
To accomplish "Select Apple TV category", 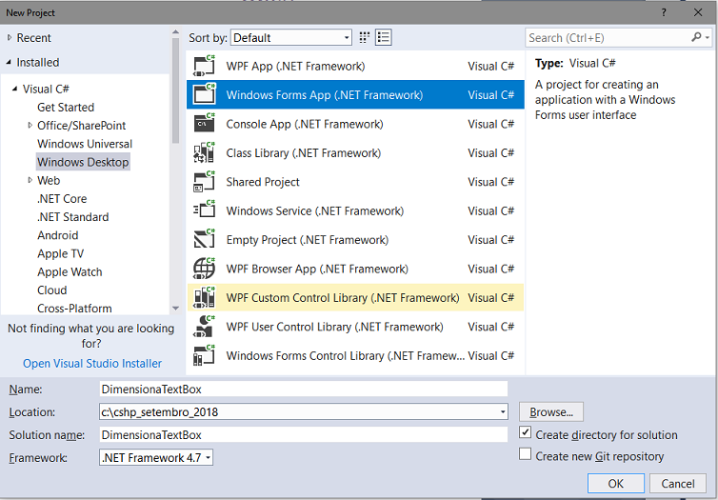I will (60, 253).
